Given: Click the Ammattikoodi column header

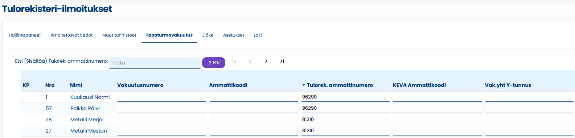Looking at the screenshot, I should coord(228,85).
